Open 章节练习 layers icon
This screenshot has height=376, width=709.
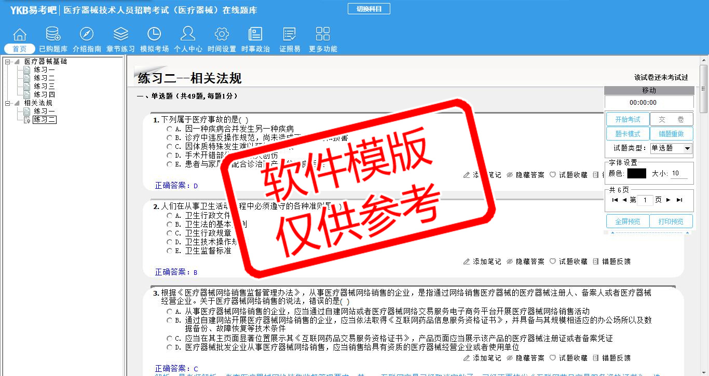(120, 35)
